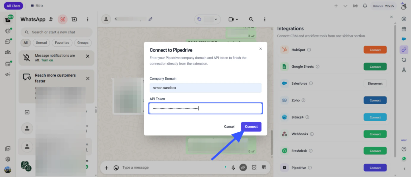This screenshot has width=411, height=177.
Task: Open the profile avatar in left sidebar
Action: [x=8, y=170]
